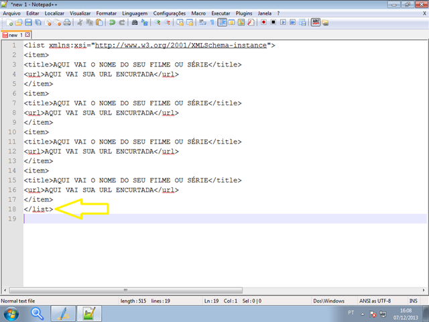Toggle ABC spell check icon
429x322 pixels.
316,22
